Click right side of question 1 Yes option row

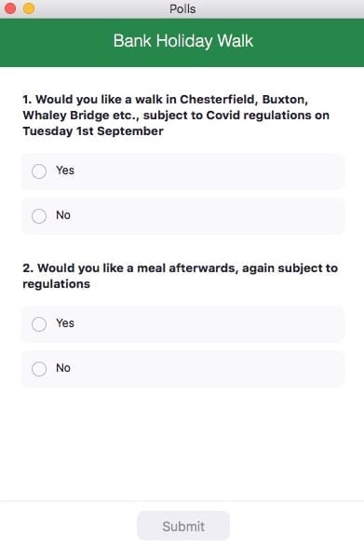[x=297, y=171]
